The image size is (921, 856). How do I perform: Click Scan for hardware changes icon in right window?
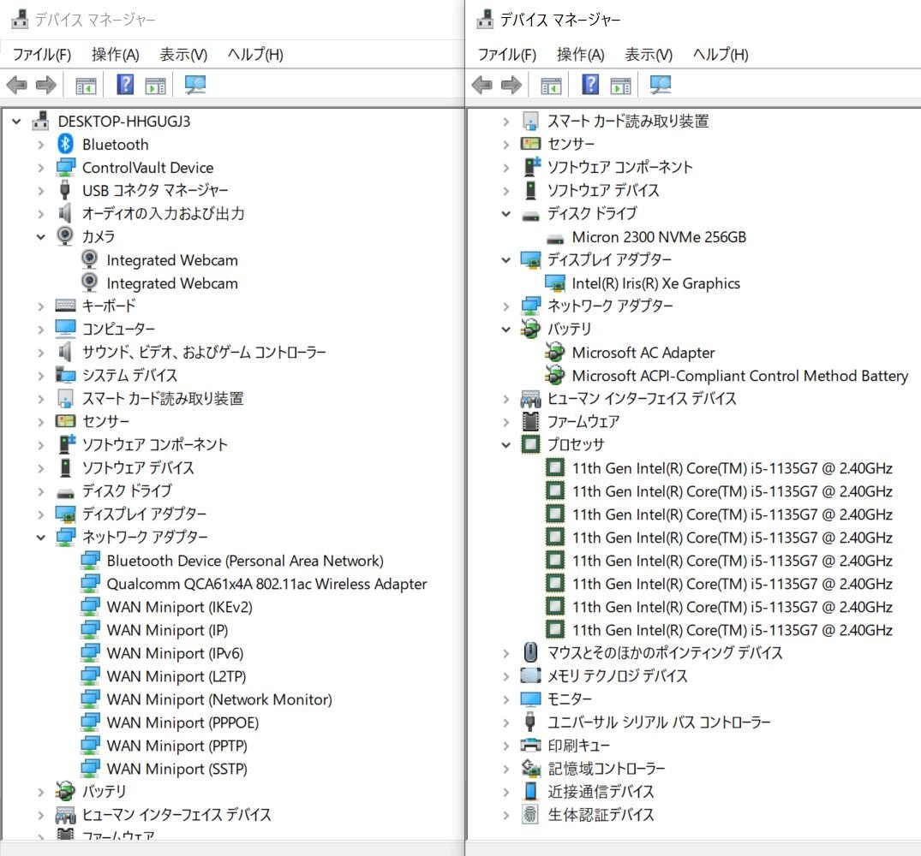(660, 85)
